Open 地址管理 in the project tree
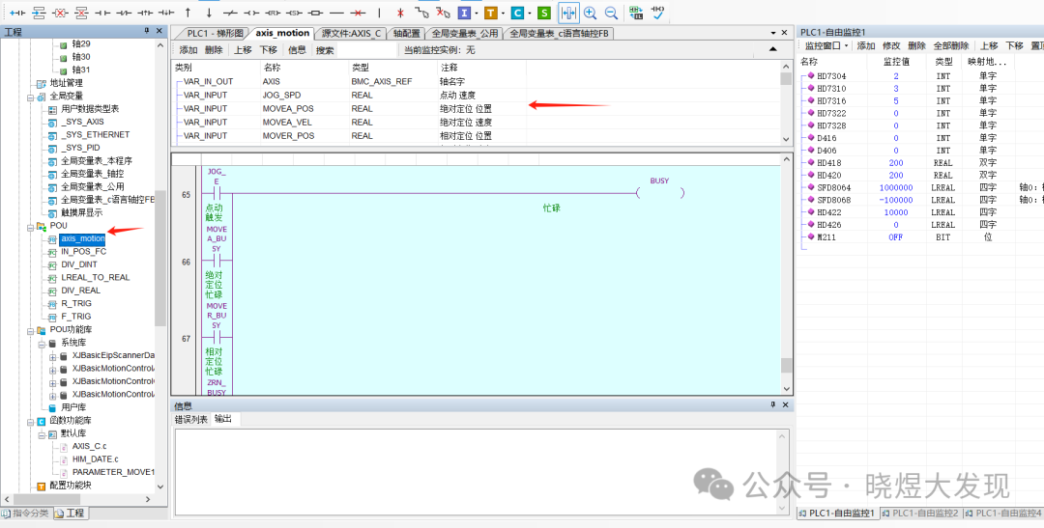This screenshot has height=528, width=1044. (66, 83)
